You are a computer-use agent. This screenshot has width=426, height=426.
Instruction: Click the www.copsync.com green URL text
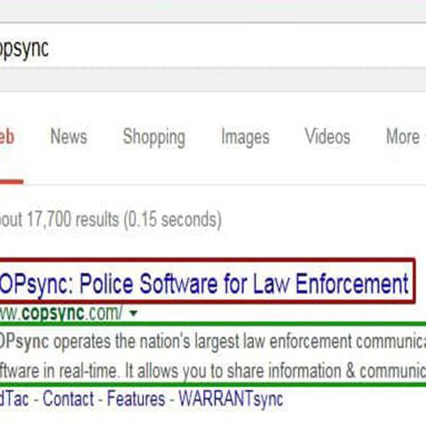[61, 312]
